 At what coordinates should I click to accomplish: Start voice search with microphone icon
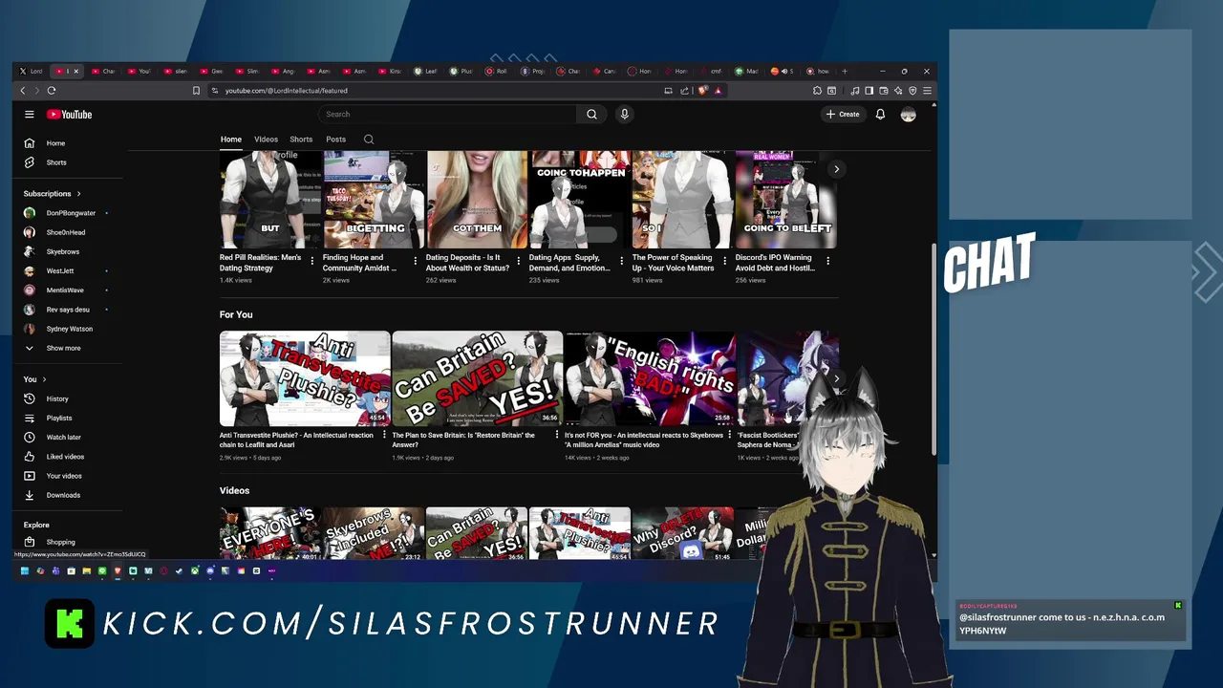click(x=624, y=115)
